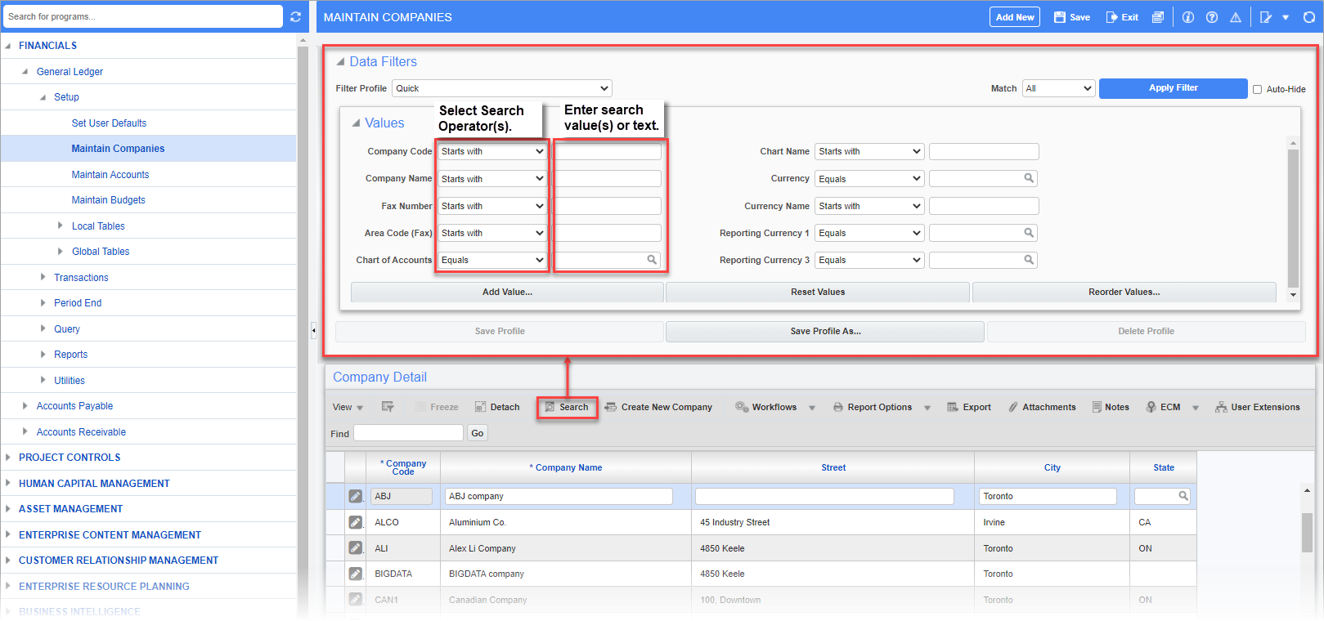Viewport: 1324px width, 621px height.
Task: Click the query-by-example icon next to View
Action: point(388,407)
